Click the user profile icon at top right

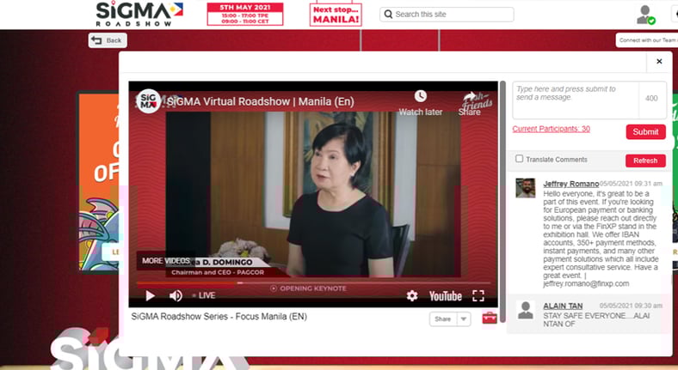tap(645, 15)
